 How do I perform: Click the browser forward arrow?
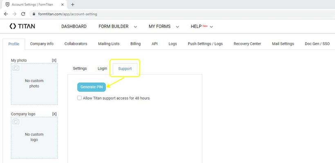(14, 14)
